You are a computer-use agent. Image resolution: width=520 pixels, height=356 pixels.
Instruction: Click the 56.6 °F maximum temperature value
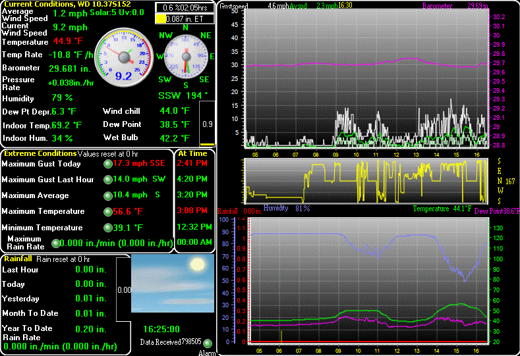128,211
